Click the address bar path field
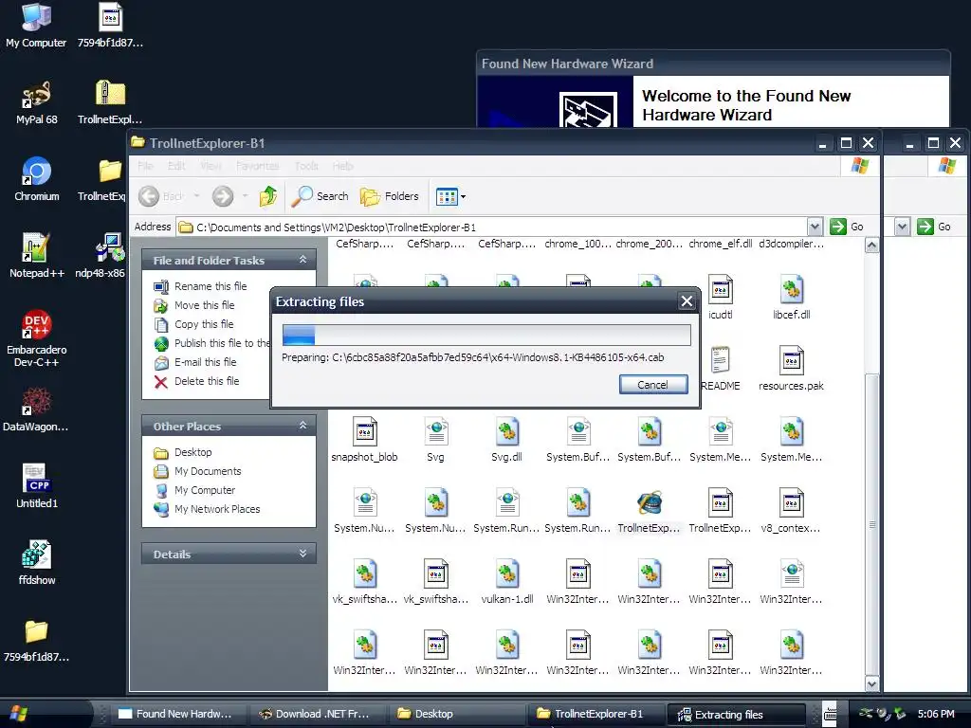This screenshot has height=728, width=971. coord(492,227)
